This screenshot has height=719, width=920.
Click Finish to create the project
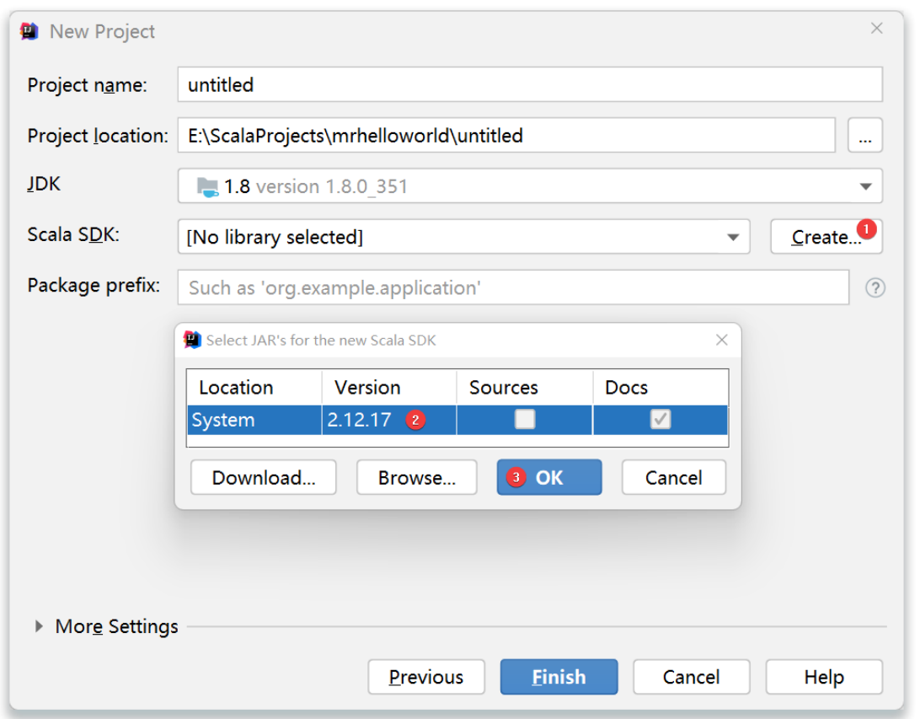(x=559, y=677)
